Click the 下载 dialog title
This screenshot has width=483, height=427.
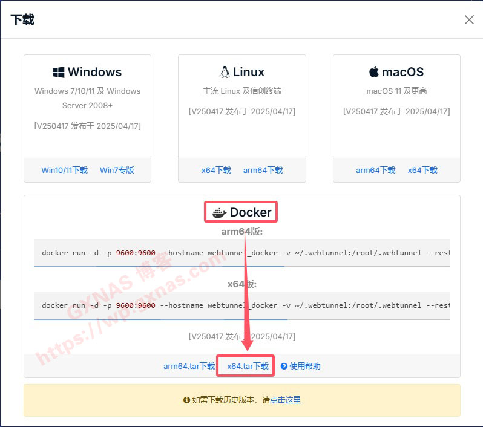(x=22, y=20)
